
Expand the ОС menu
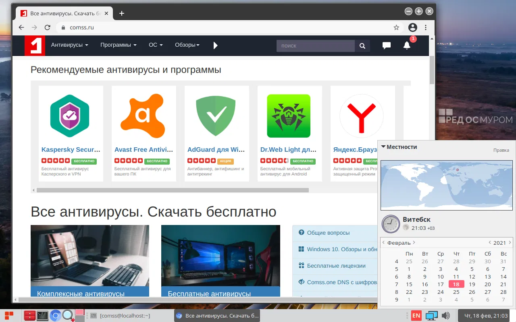click(x=156, y=45)
